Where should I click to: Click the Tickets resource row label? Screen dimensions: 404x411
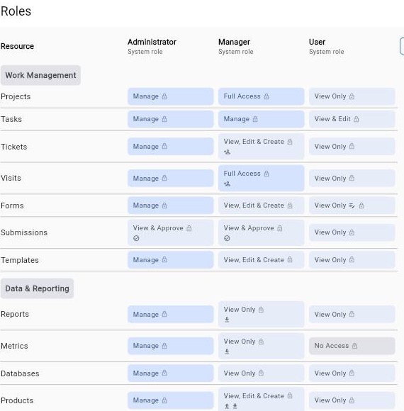click(x=14, y=147)
